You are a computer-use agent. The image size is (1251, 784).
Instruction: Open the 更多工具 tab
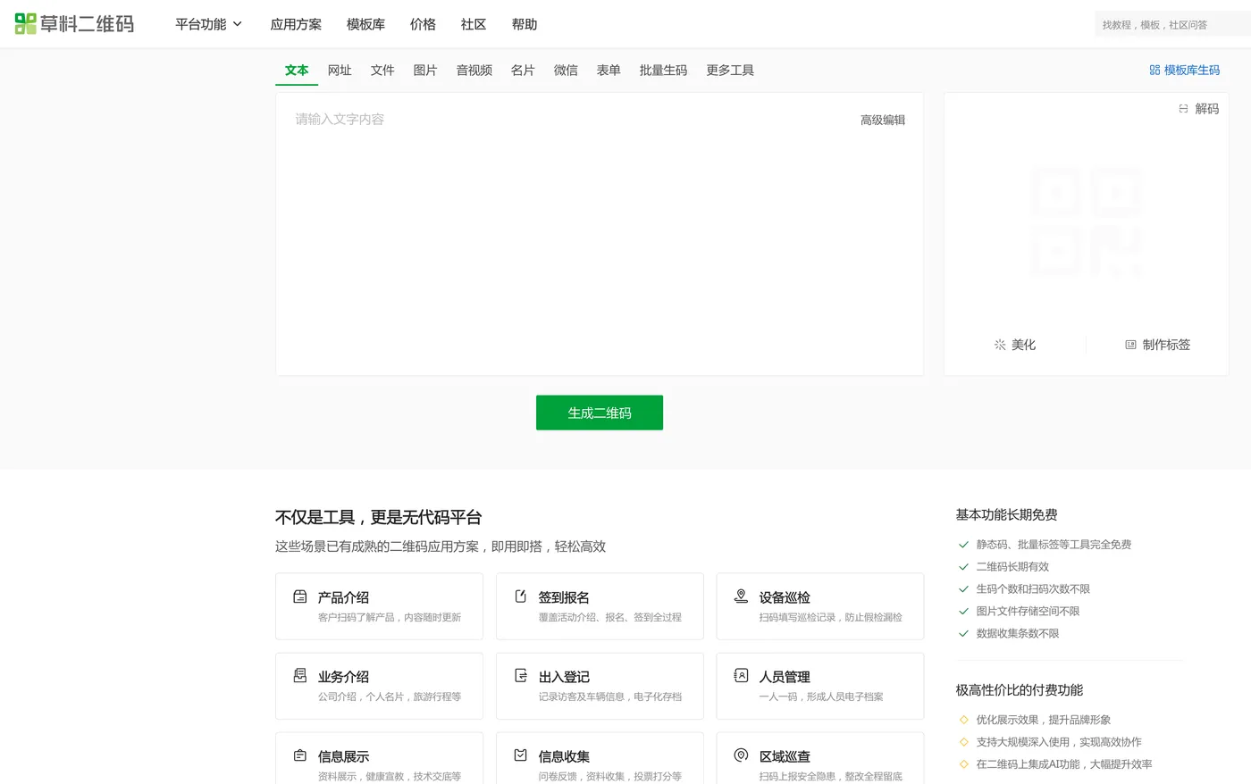pyautogui.click(x=730, y=71)
